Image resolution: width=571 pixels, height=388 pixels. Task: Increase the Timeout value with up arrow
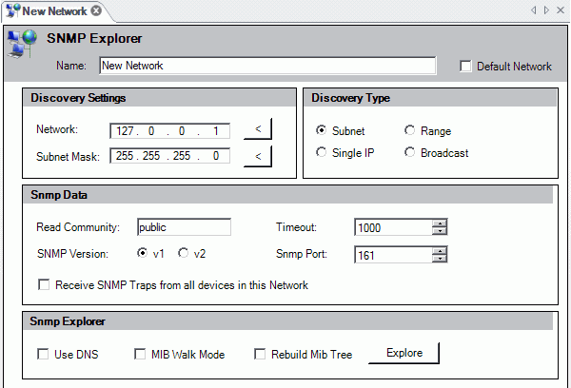click(439, 223)
